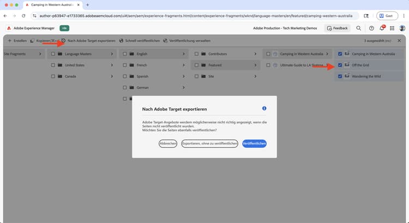The image size is (409, 223).
Task: Open a new browser tab with plus
Action: tap(87, 5)
